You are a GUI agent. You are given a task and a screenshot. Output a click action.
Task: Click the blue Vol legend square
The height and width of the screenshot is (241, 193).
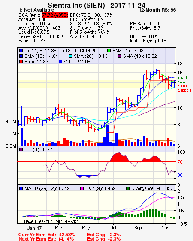[x=60, y=62]
